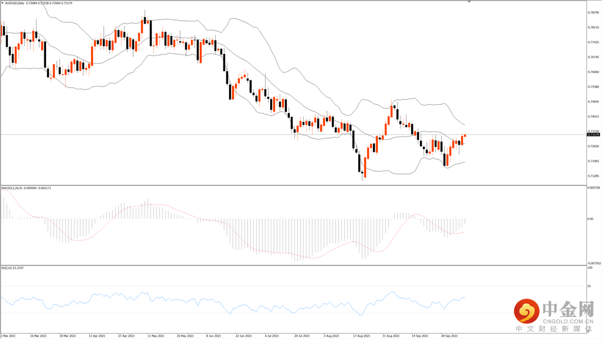
Task: Click the 20 Jul 2021 date label
Action: [x=302, y=336]
